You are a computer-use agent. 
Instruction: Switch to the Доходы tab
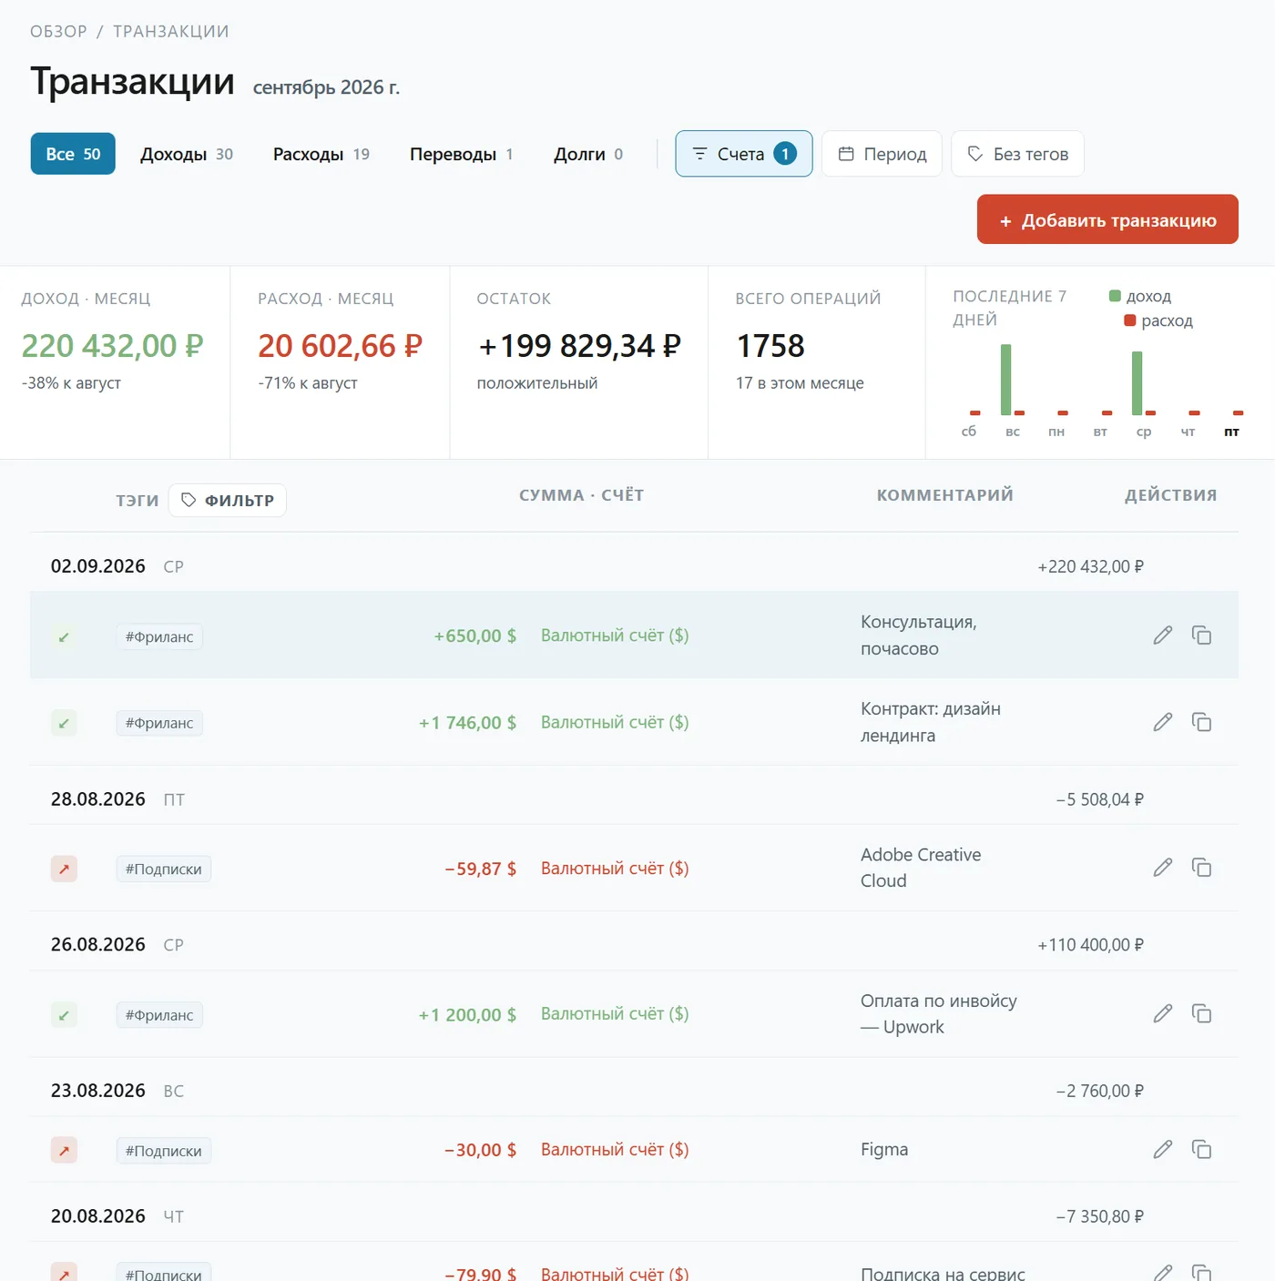187,154
